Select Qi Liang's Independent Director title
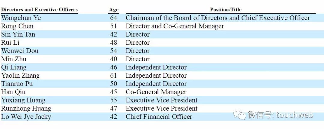This screenshot has height=129, width=324. click(x=156, y=67)
